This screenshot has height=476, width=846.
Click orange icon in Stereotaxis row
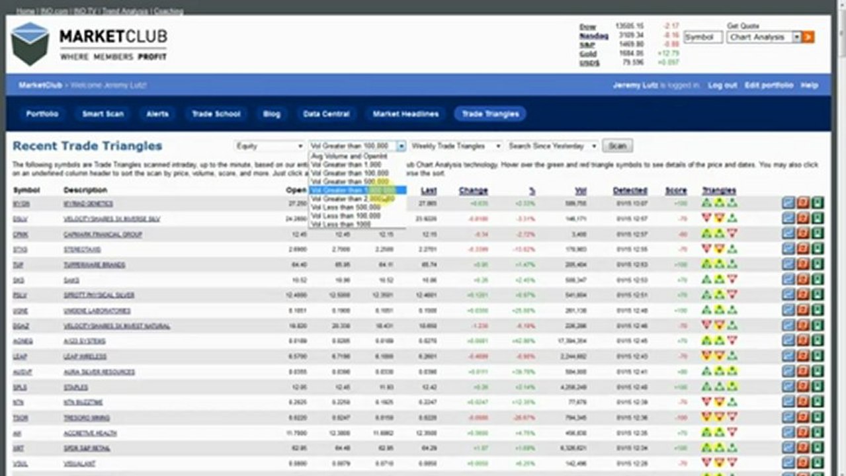coord(803,249)
